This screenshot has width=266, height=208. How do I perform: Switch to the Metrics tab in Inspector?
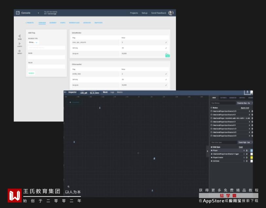coord(120,92)
